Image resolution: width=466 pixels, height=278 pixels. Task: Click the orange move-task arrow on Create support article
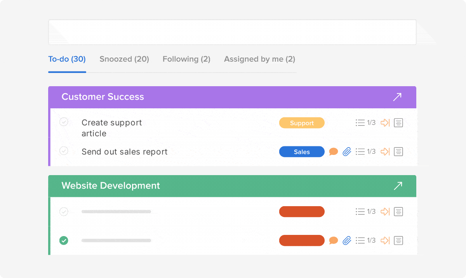pos(385,123)
